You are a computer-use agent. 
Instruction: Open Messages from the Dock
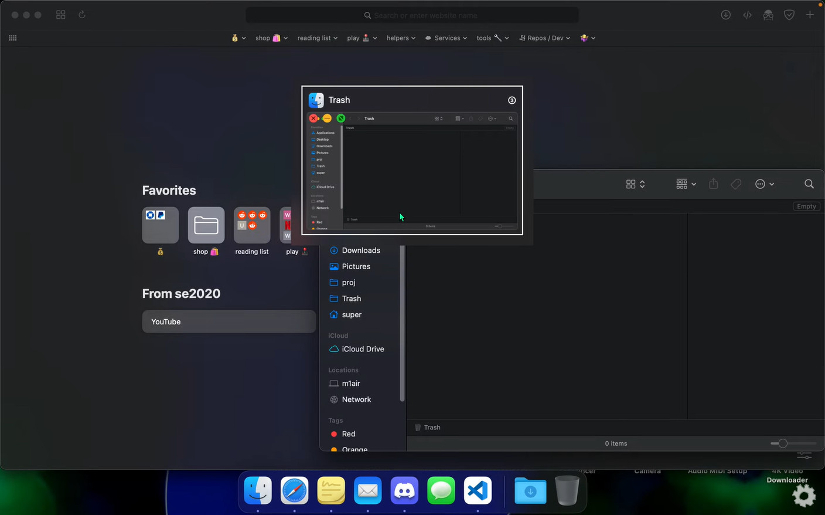pos(441,490)
